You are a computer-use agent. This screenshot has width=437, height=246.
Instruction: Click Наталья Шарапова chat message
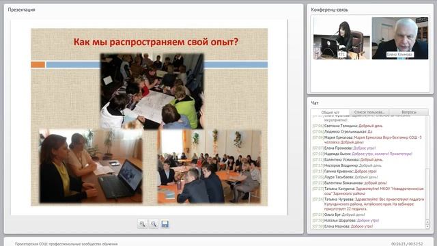(346, 221)
